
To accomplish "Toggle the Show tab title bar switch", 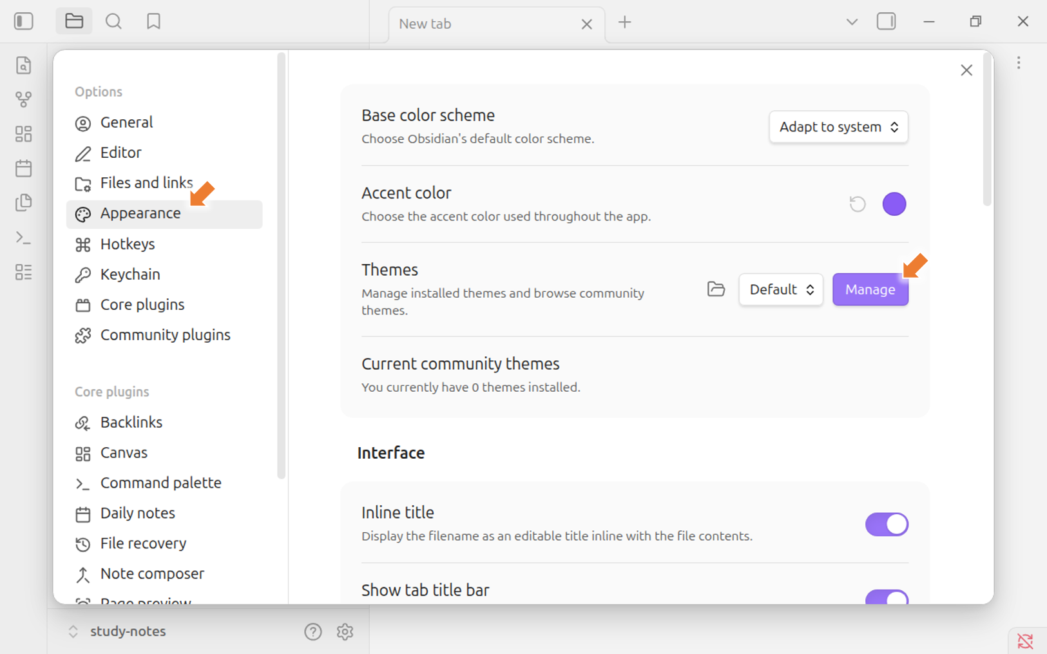I will tap(887, 597).
